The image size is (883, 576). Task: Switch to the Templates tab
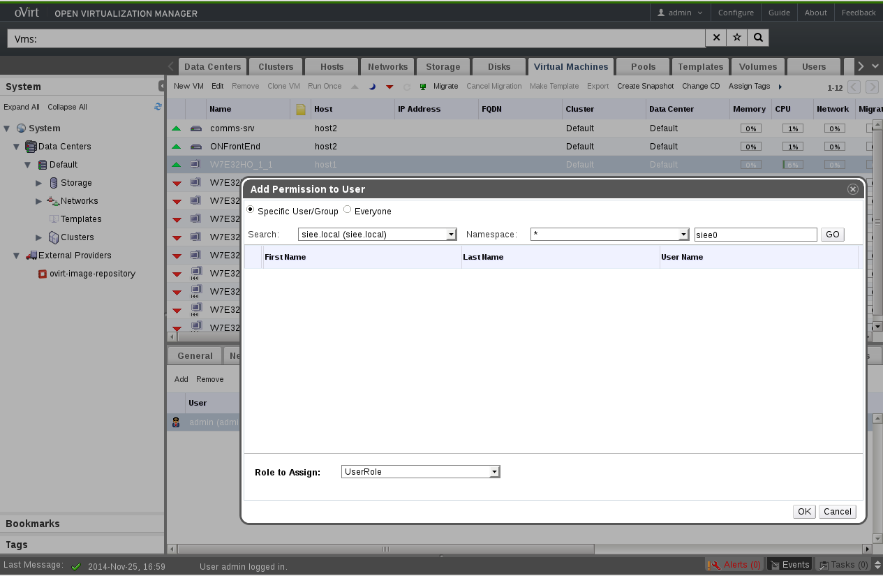pos(699,67)
